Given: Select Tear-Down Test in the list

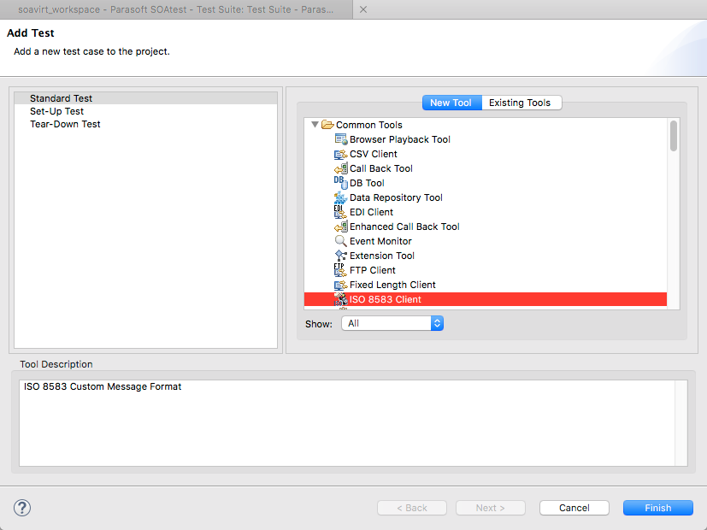Looking at the screenshot, I should (x=145, y=124).
